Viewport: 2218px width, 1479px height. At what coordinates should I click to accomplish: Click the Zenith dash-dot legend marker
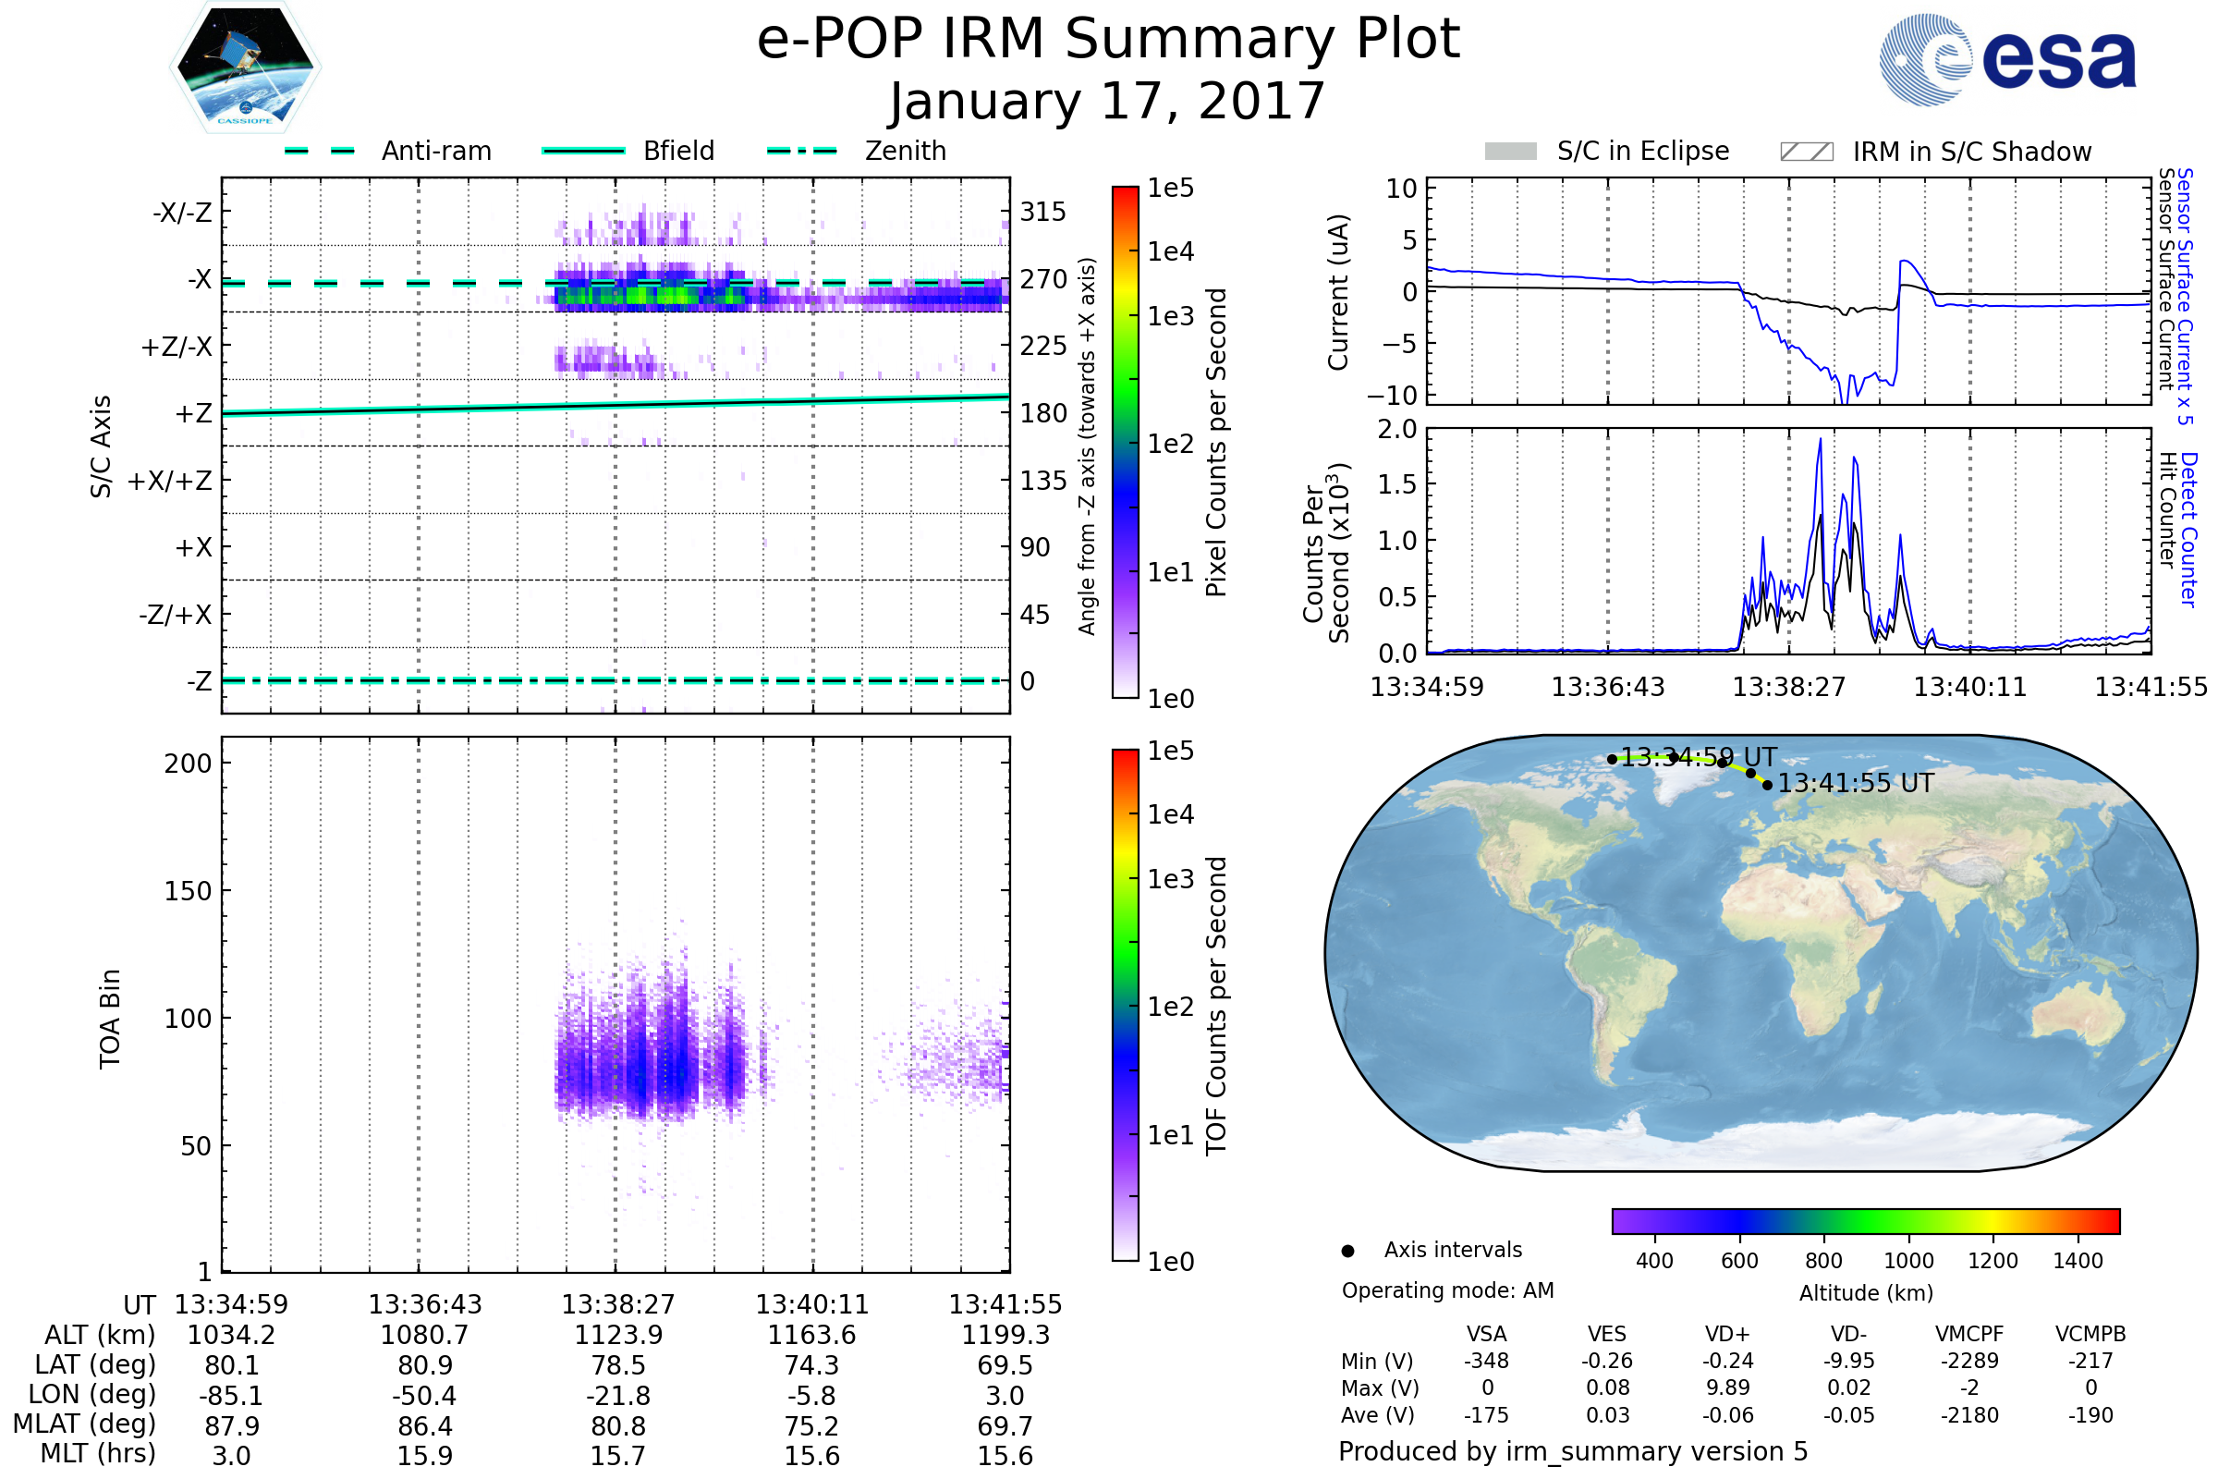(x=801, y=151)
